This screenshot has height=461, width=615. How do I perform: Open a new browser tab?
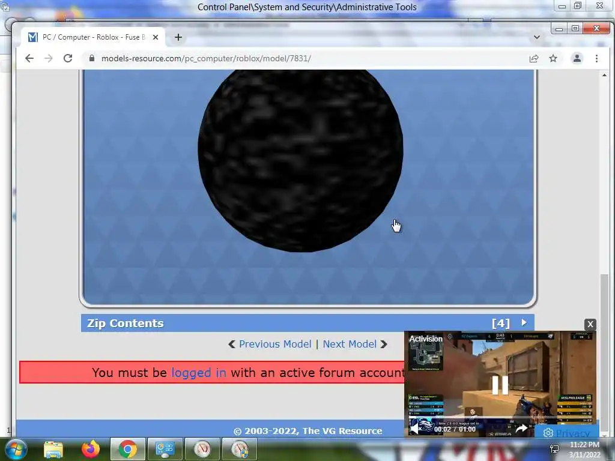(178, 37)
